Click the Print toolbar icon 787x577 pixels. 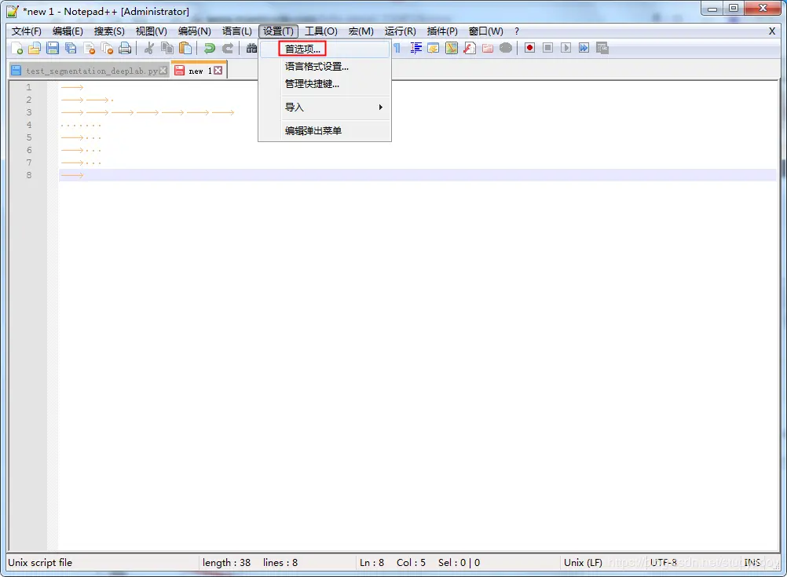click(x=125, y=48)
